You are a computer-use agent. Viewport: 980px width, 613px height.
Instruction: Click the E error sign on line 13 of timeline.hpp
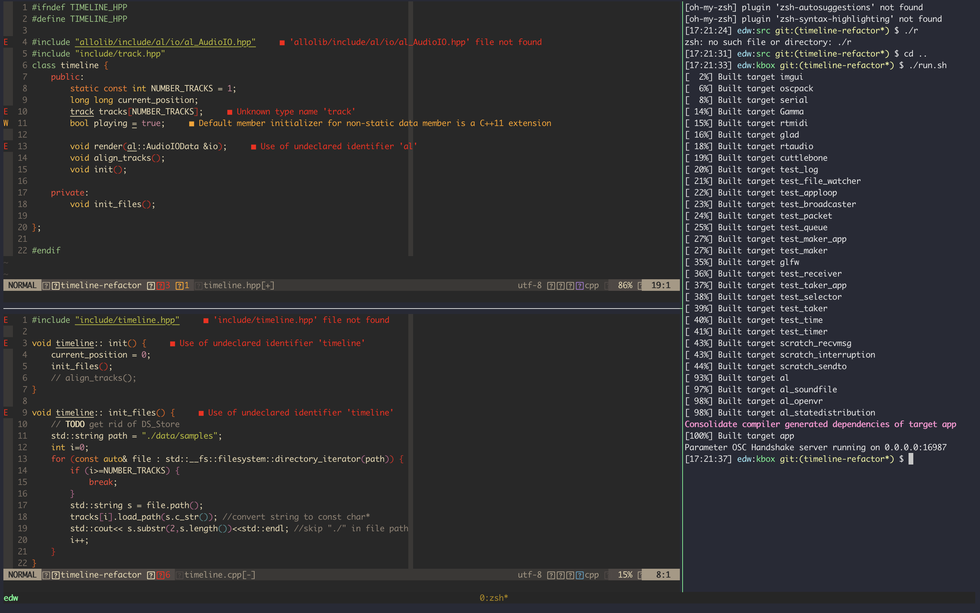click(6, 146)
